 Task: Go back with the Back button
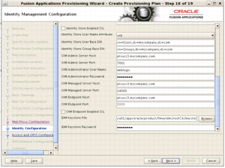153,161
